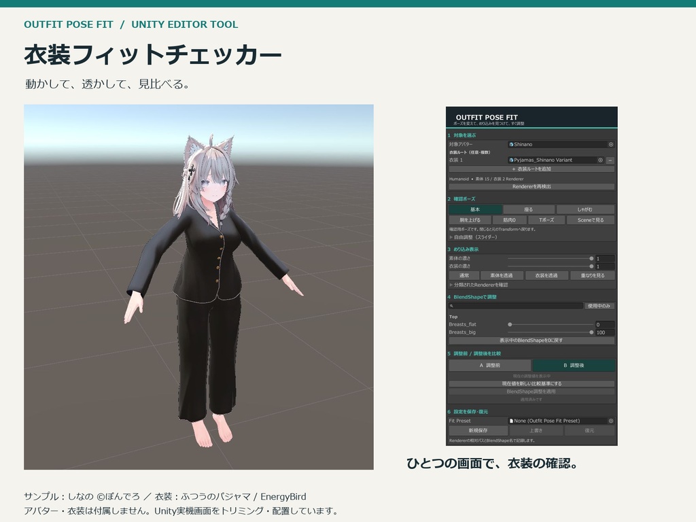Click the サンプル：しなの credit line

(165, 497)
